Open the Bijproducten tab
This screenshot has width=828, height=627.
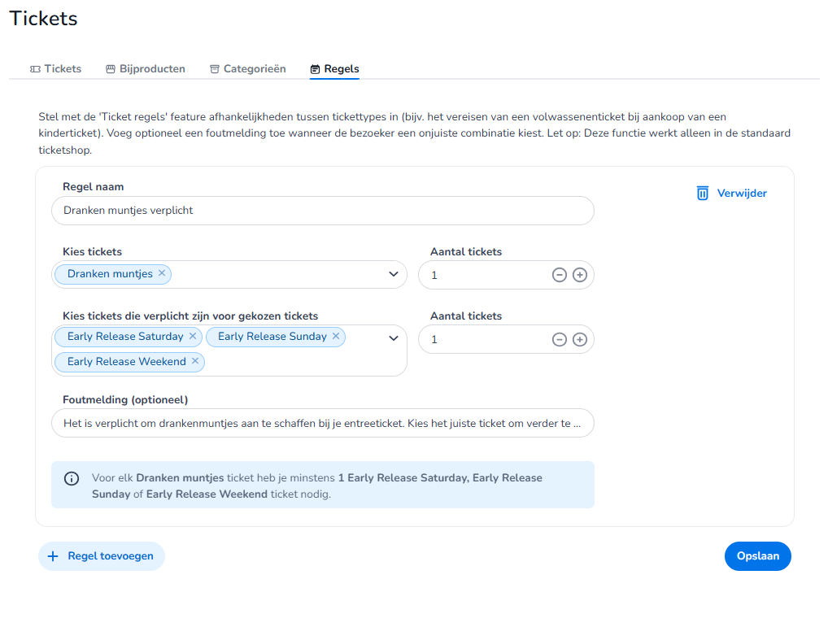pos(146,69)
